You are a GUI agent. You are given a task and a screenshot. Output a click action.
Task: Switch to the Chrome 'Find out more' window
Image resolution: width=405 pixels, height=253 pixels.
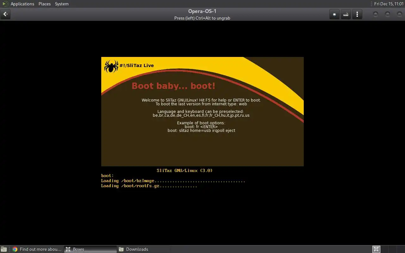(37, 249)
